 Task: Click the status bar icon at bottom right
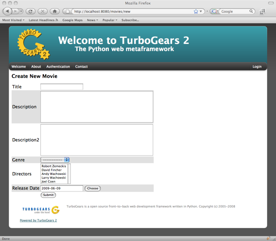pos(269,238)
